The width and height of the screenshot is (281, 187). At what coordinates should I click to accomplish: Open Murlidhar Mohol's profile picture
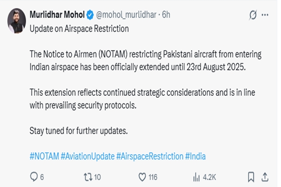click(x=16, y=21)
